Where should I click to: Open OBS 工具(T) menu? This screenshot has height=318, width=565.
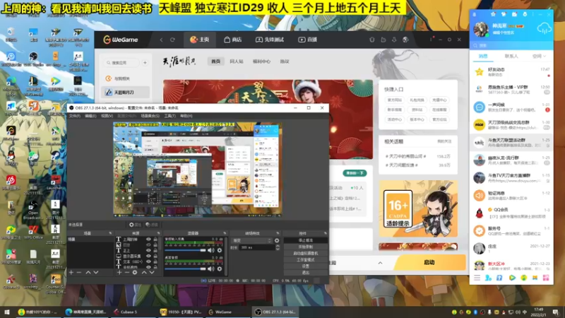169,116
